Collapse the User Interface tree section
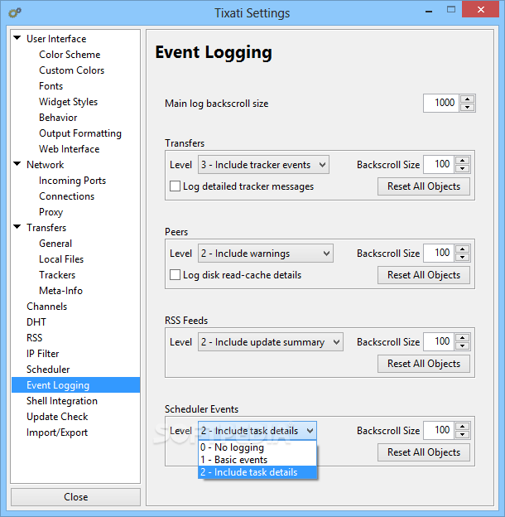Image resolution: width=505 pixels, height=517 pixels. 17,38
